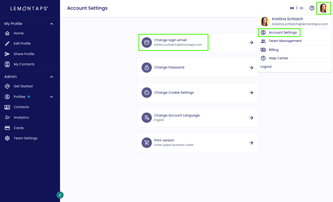
Task: Click the translate icon for Account Language
Action: coord(147,118)
